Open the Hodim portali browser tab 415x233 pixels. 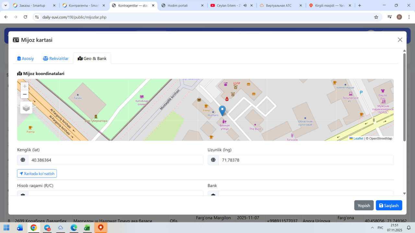[x=182, y=6]
